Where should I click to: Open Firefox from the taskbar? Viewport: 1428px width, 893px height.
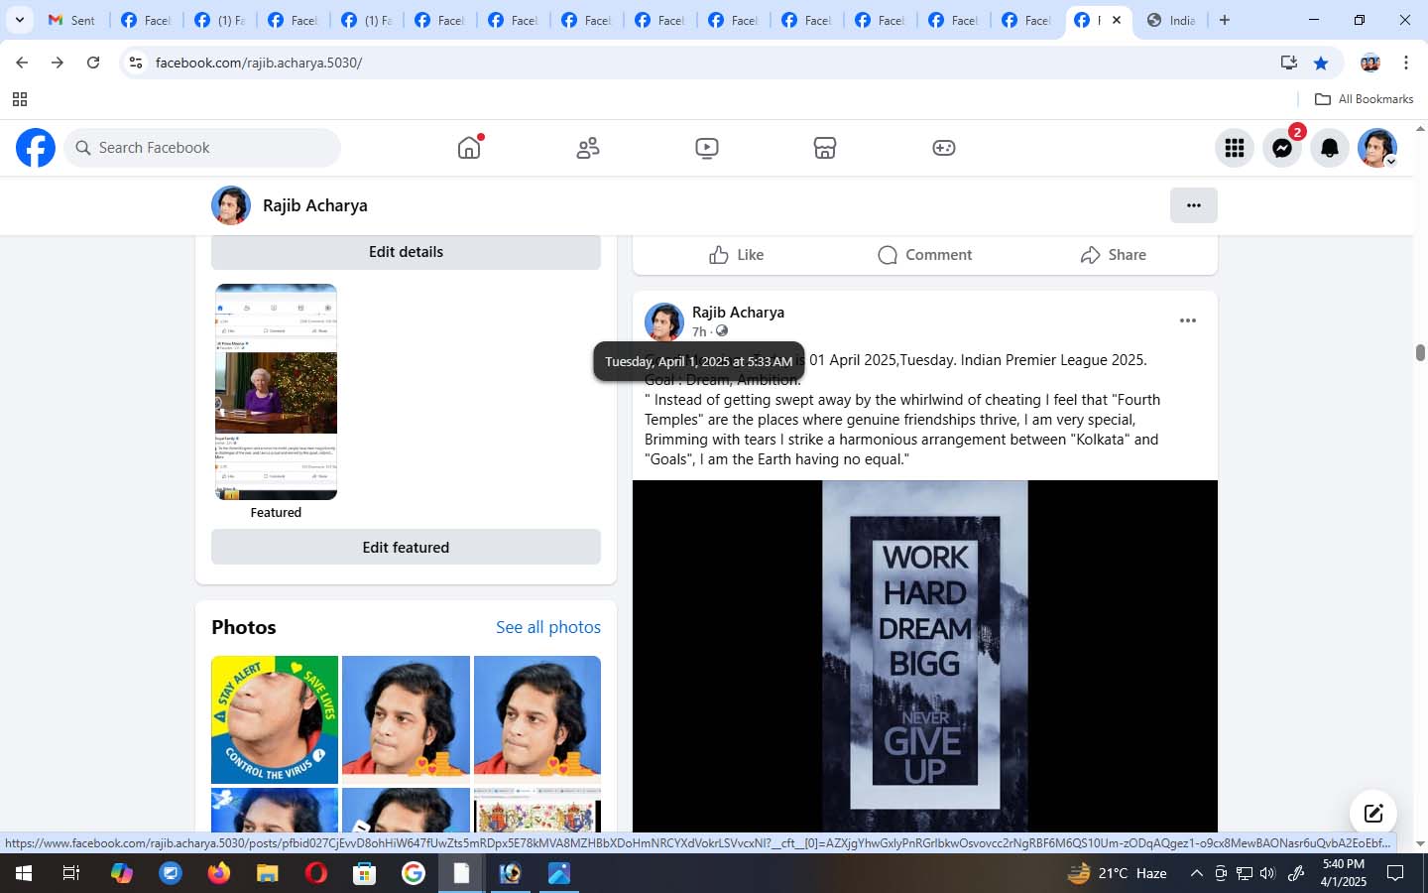(x=218, y=873)
